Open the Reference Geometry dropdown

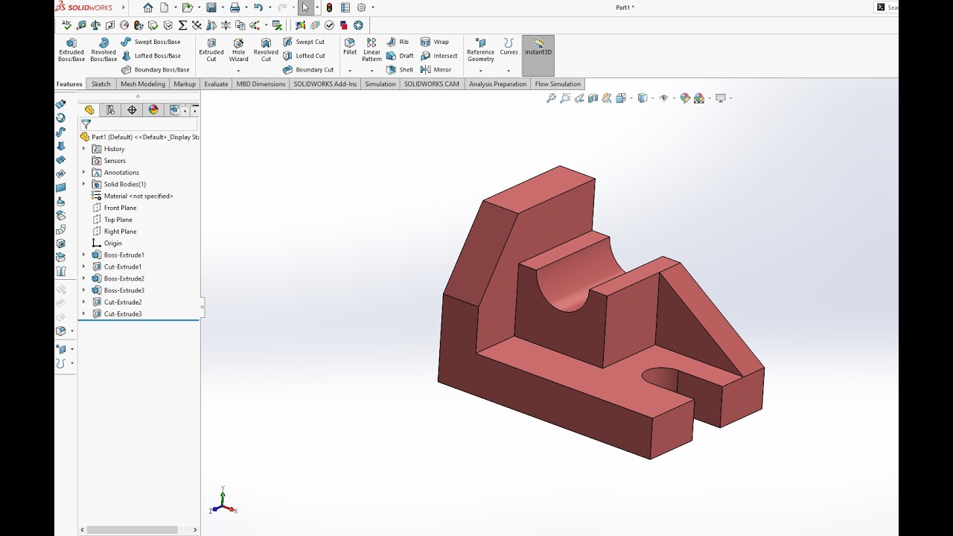(x=480, y=71)
